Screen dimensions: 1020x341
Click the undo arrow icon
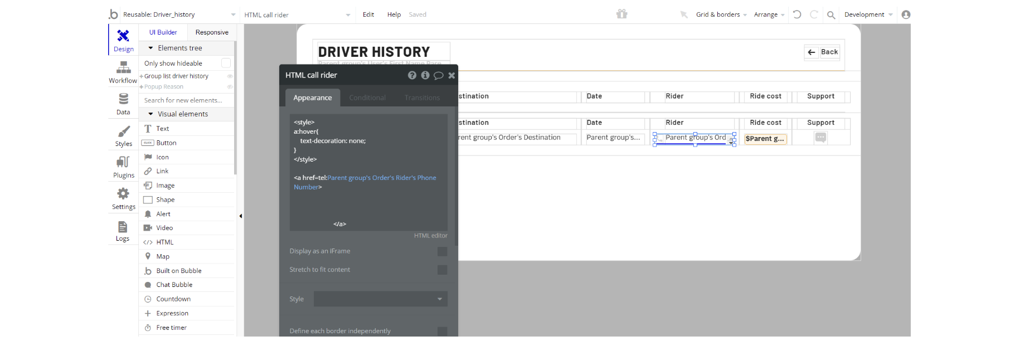click(797, 14)
